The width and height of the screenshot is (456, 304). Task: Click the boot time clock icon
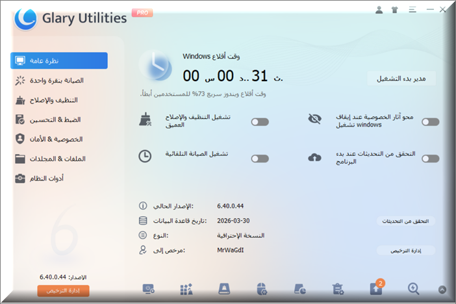pyautogui.click(x=156, y=66)
